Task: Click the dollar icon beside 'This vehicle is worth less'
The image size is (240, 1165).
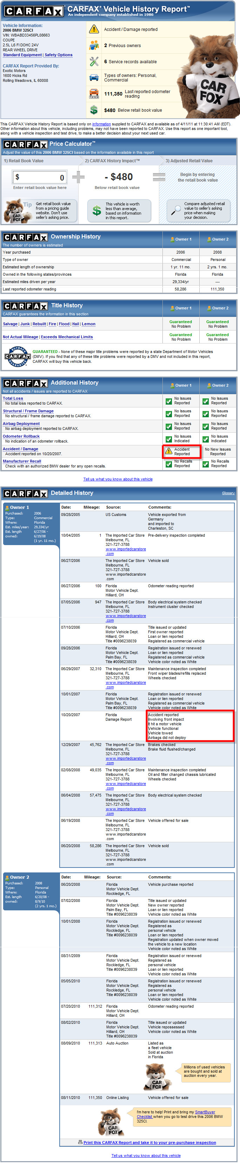Action: (97, 211)
